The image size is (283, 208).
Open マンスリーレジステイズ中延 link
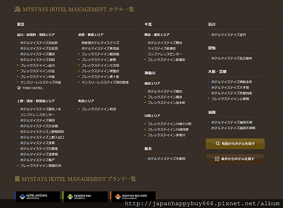(x=41, y=83)
